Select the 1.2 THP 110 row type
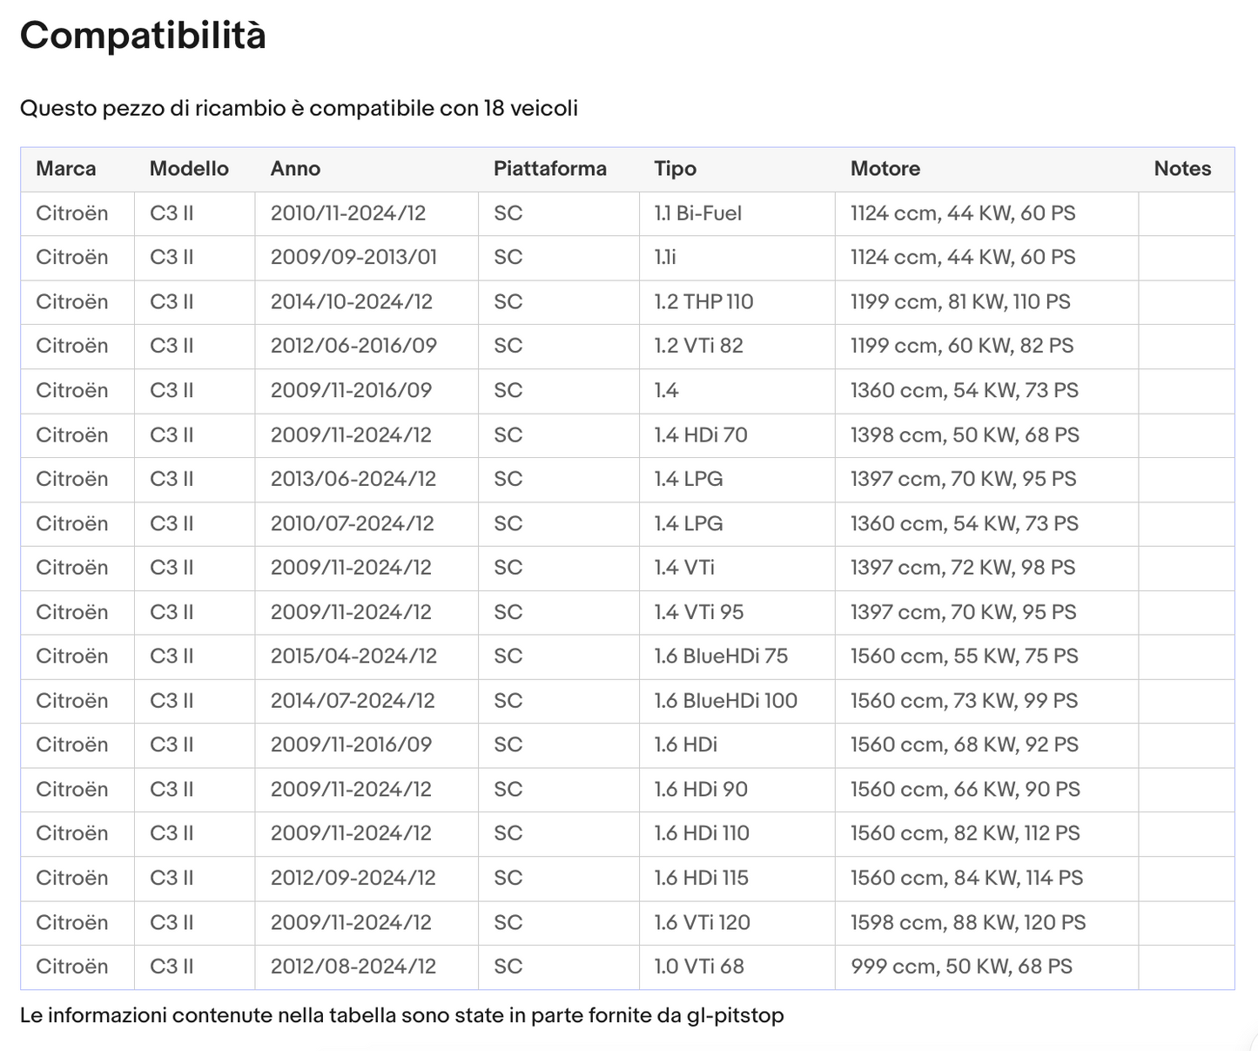 [x=703, y=302]
